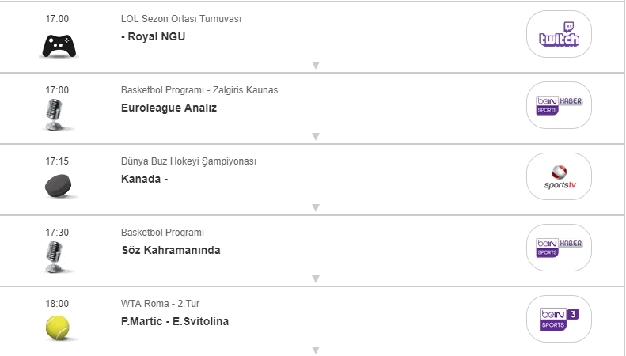
Task: Click the game controller icon
Action: pos(59,46)
